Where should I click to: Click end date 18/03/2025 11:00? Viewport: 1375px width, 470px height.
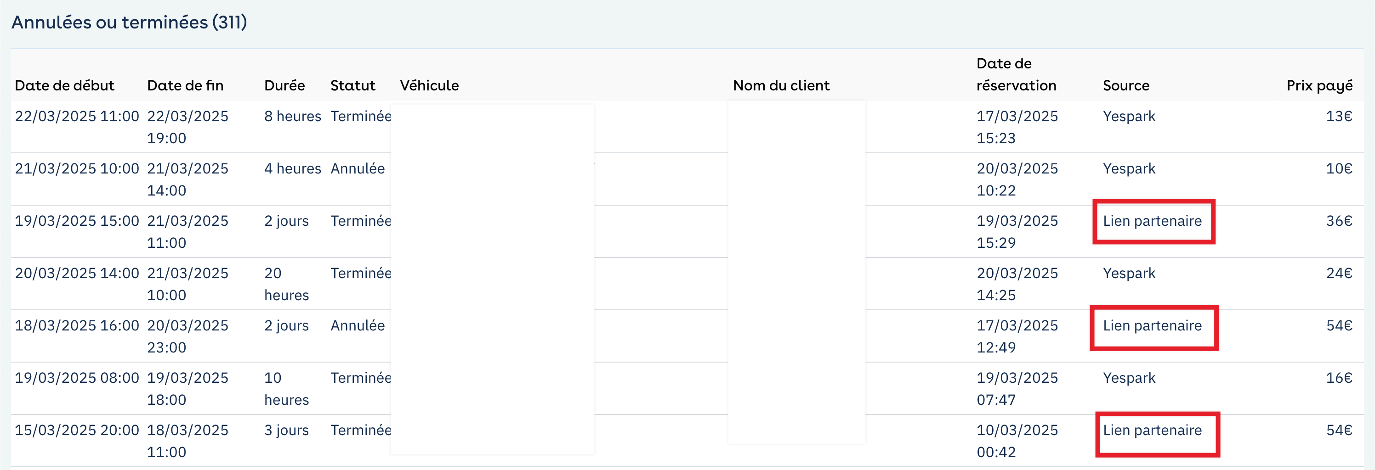(188, 440)
